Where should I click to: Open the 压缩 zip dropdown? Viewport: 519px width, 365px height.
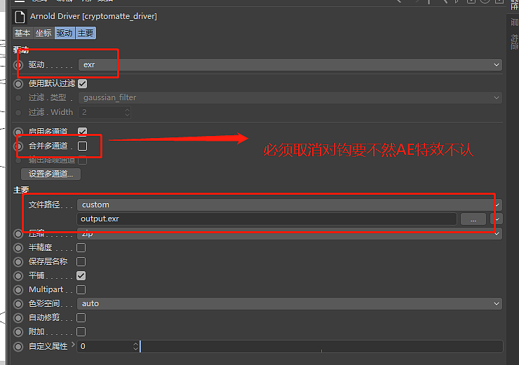tap(290, 234)
